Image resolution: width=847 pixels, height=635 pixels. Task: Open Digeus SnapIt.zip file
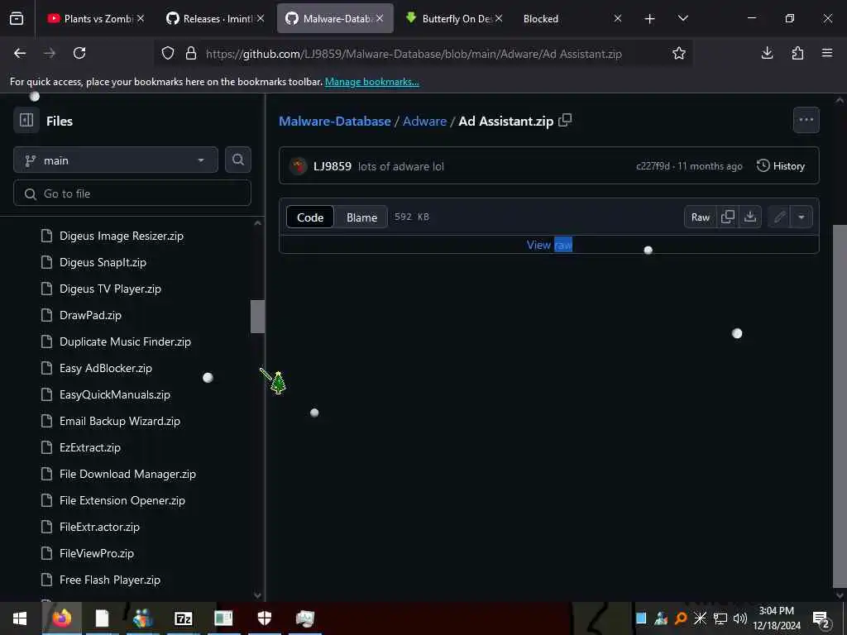[x=103, y=262]
